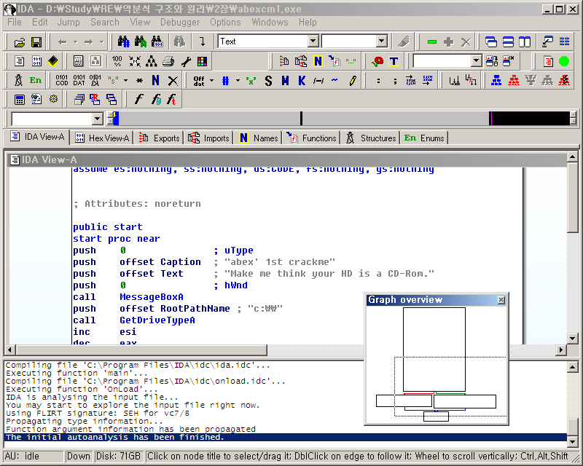
Task: Click the green circle run indicator icon
Action: click(x=563, y=61)
